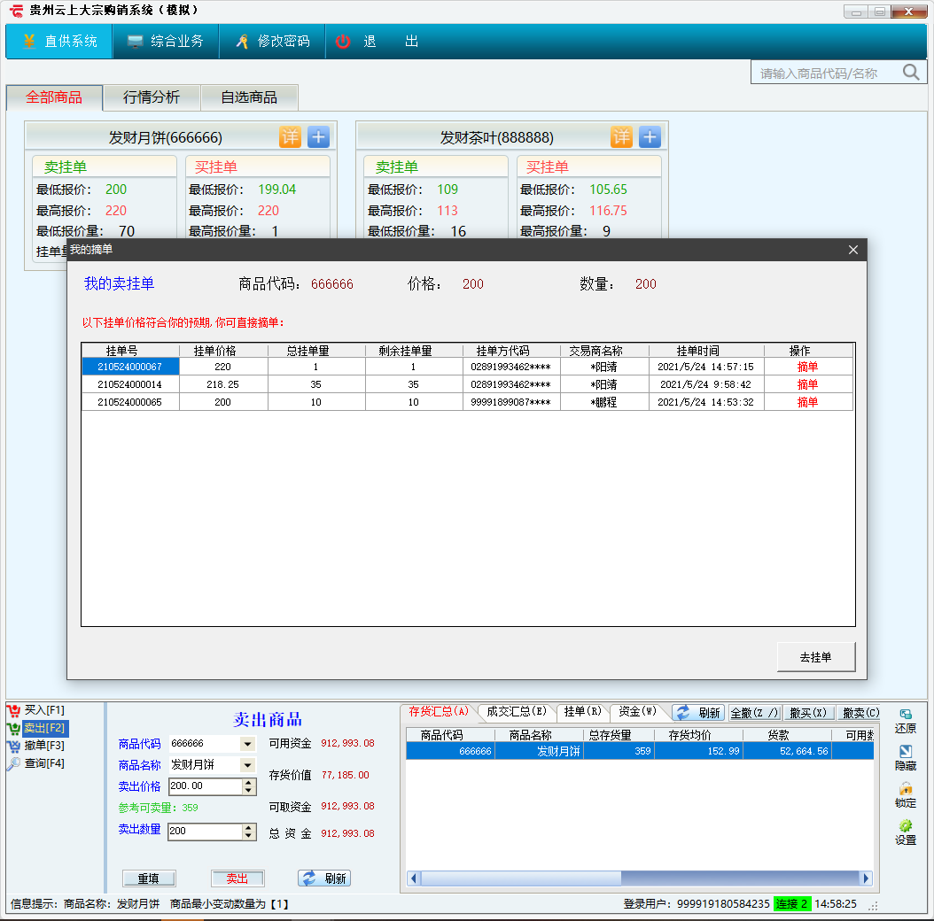Viewport: 934px width, 921px height.
Task: Click 刷新 button beside 资金 tab
Action: click(699, 713)
